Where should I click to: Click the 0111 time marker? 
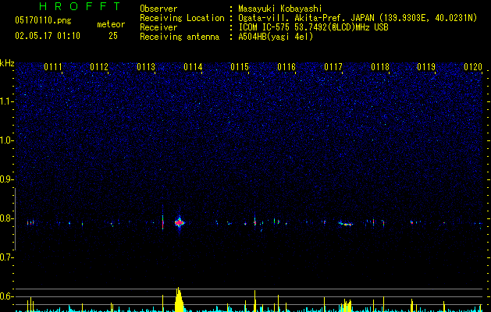(x=53, y=67)
